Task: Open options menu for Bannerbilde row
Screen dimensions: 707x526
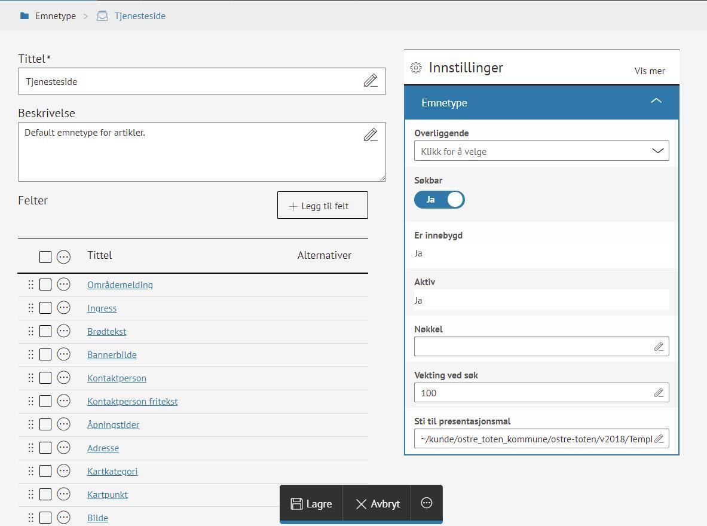Action: 63,354
